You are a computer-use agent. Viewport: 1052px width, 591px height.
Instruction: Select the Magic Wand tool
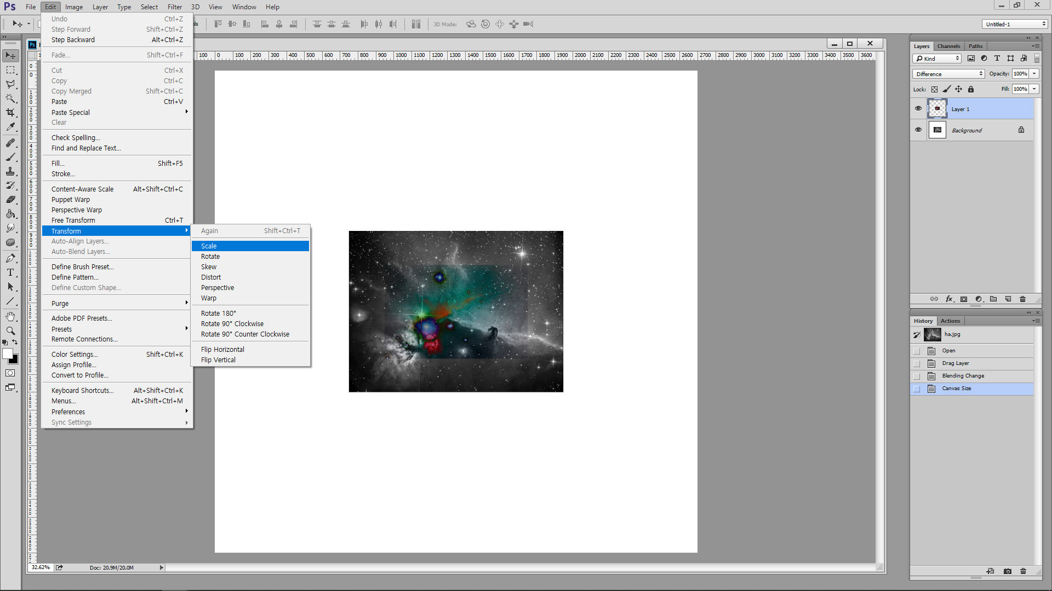pos(10,99)
